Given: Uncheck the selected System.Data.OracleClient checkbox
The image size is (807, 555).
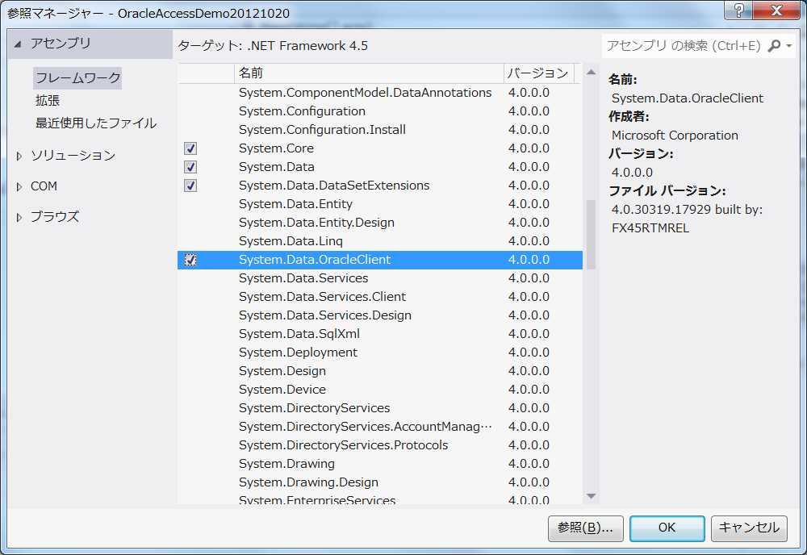Looking at the screenshot, I should [190, 260].
